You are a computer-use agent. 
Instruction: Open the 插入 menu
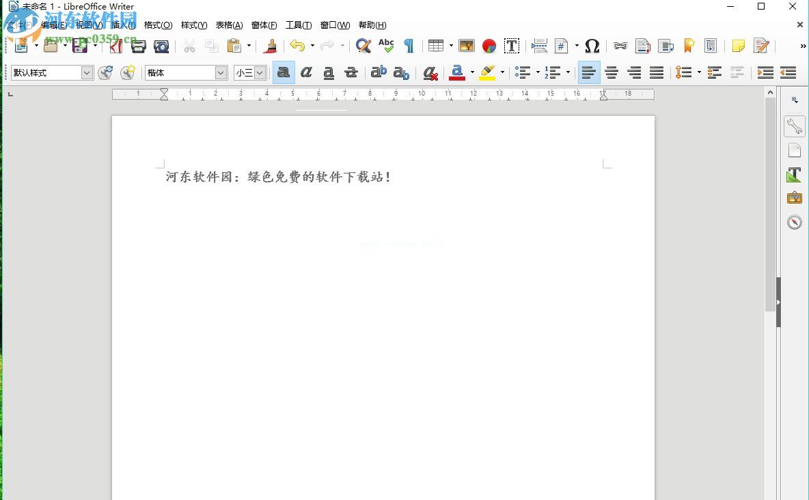click(122, 25)
